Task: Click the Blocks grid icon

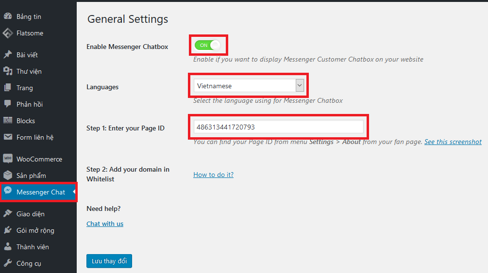Action: coord(8,120)
